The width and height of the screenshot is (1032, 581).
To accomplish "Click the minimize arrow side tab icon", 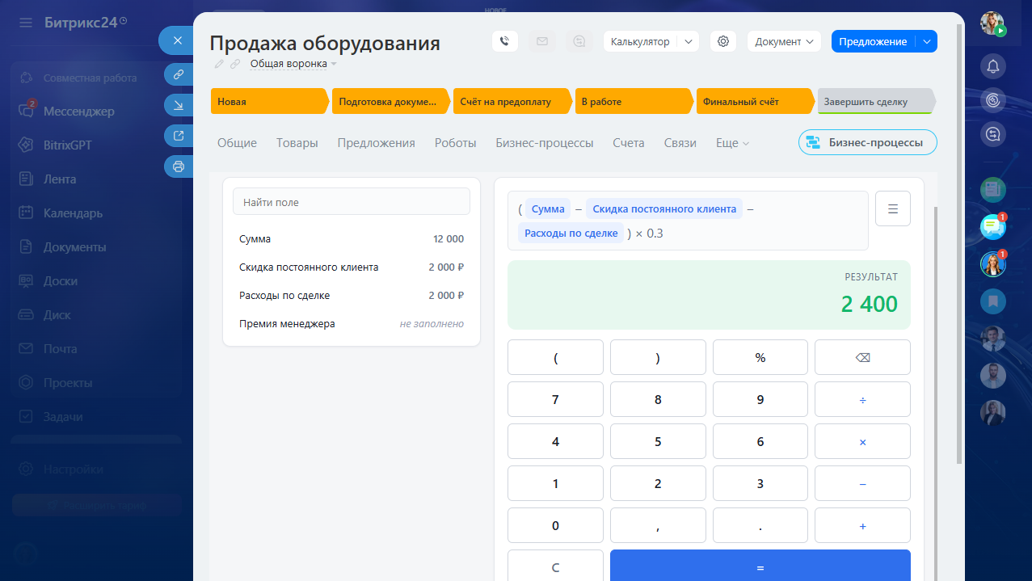I will [179, 105].
